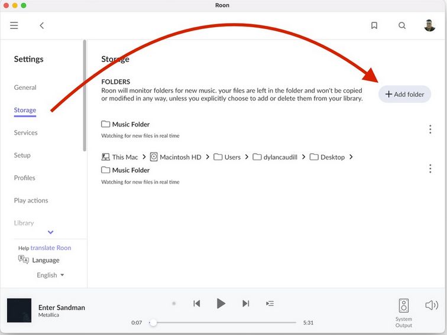Open options menu for Desktop Music Folder path
This screenshot has height=335, width=447.
(430, 168)
